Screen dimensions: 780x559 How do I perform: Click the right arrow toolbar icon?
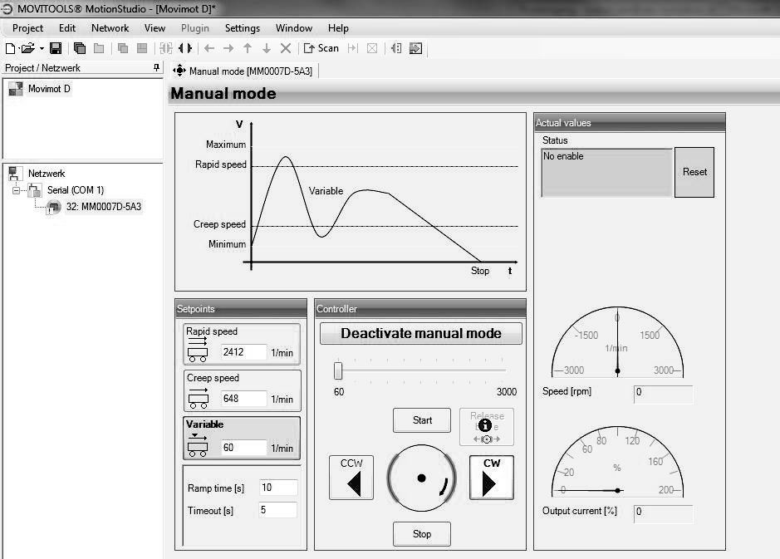pos(228,48)
